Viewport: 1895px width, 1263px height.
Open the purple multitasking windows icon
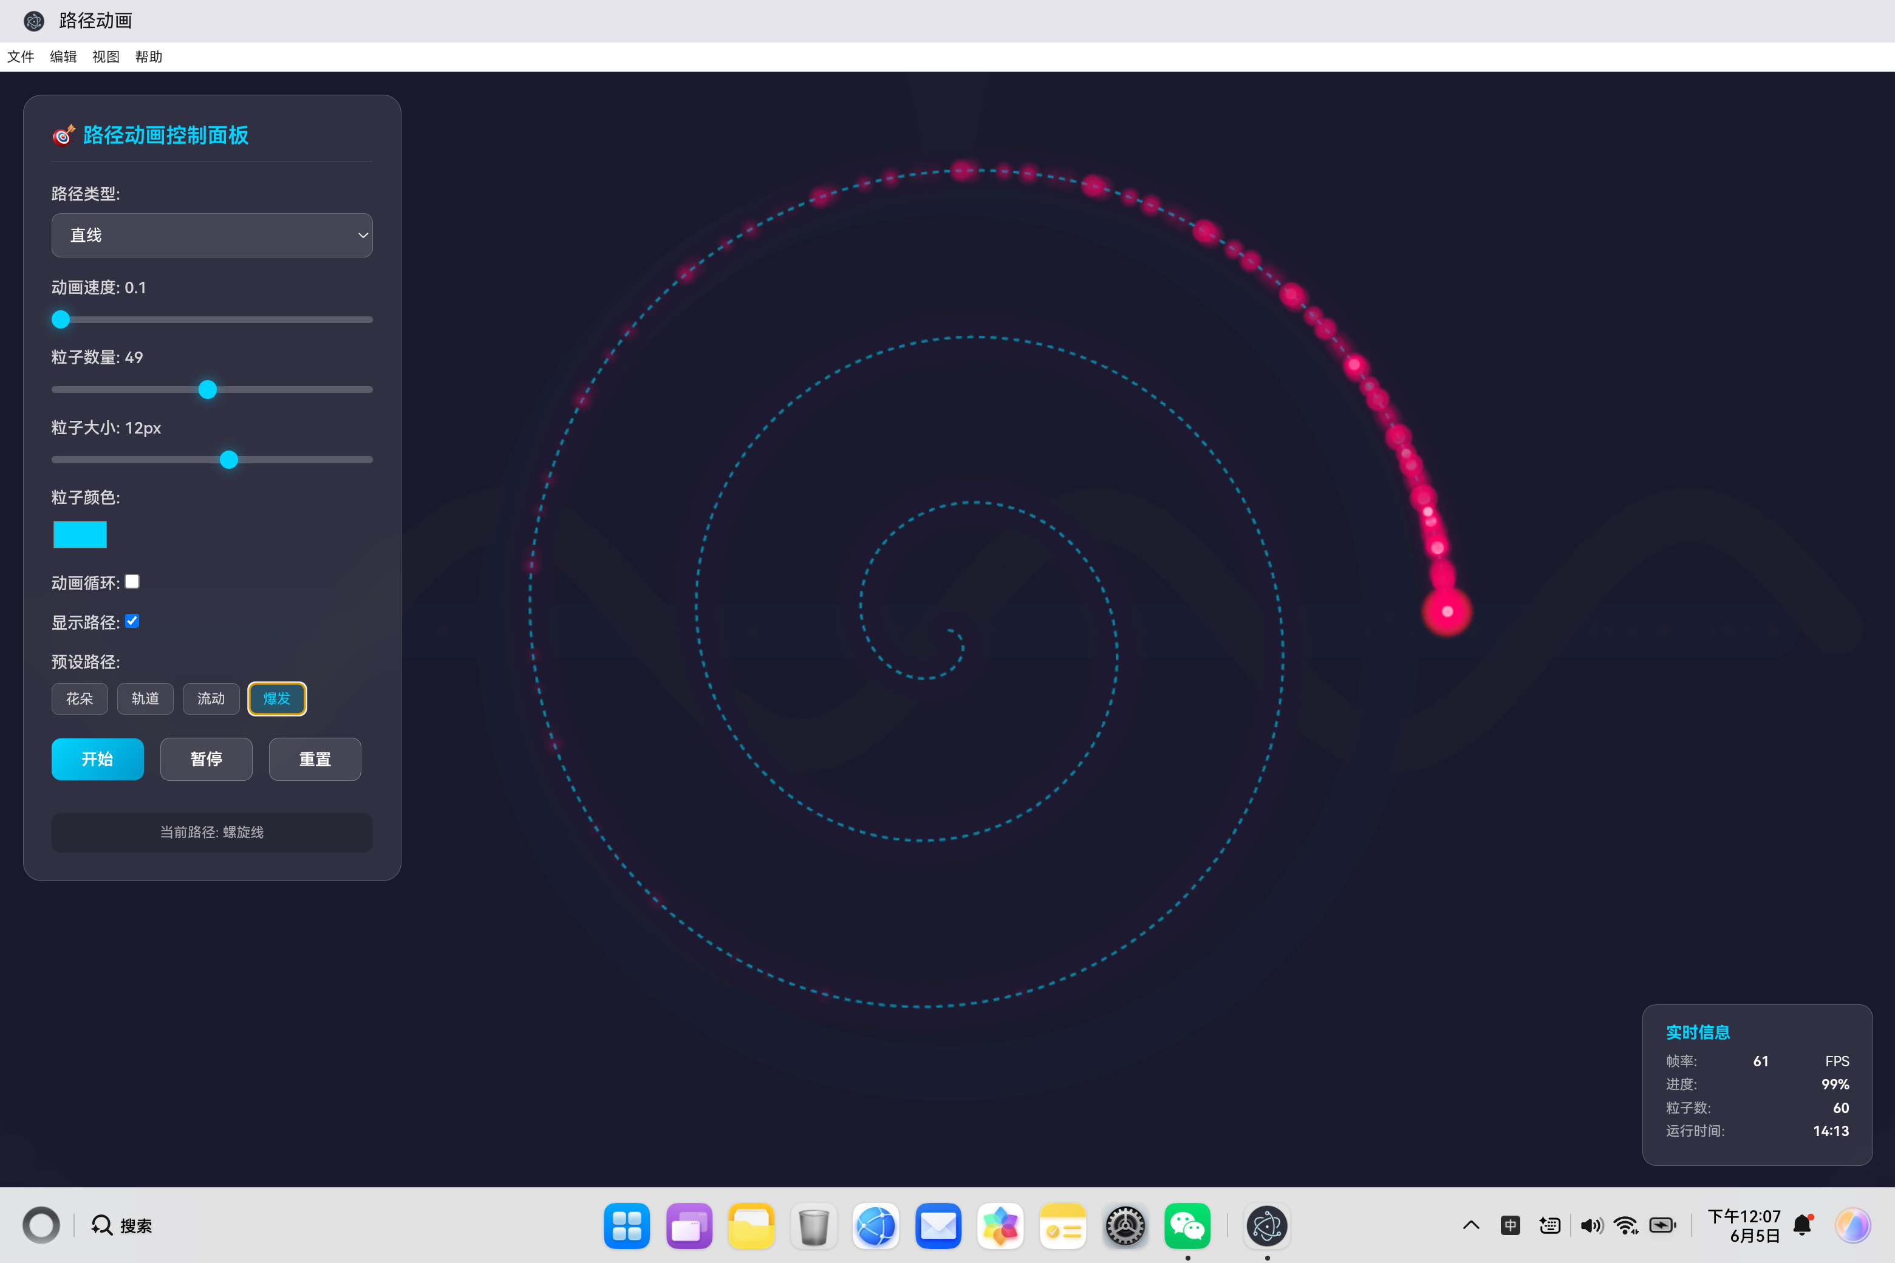[x=690, y=1226]
